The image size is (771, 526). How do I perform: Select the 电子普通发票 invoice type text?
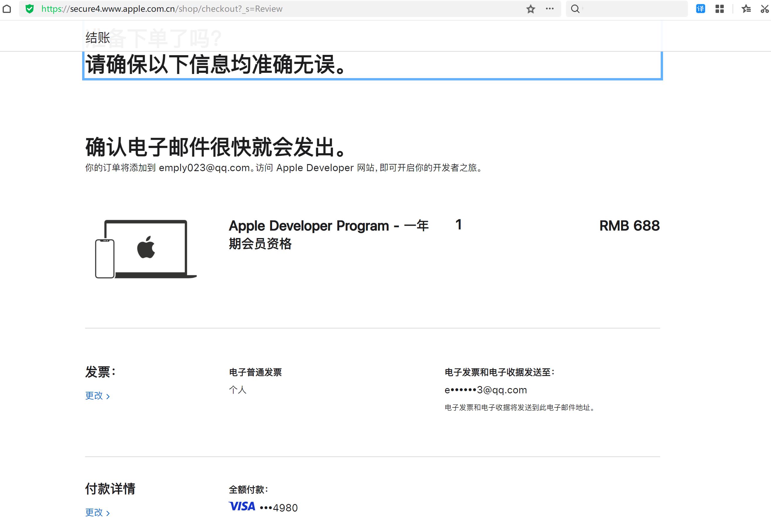tap(256, 372)
